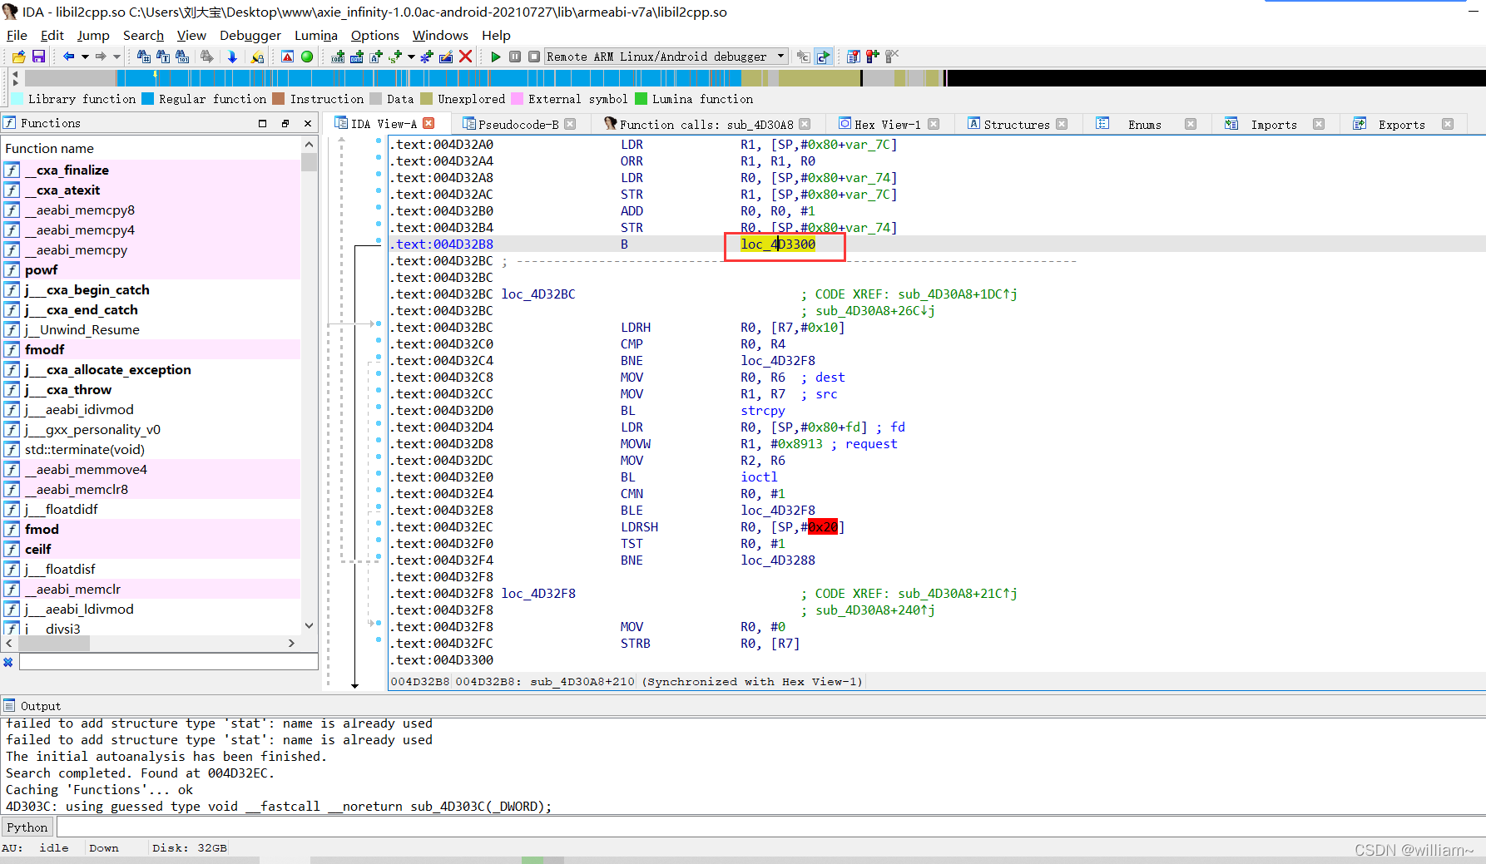1486x864 pixels.
Task: Click the blue asterisk-plus toolbar icon
Action: pyautogui.click(x=427, y=57)
